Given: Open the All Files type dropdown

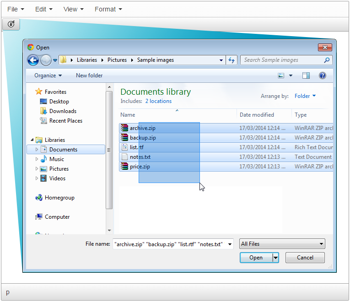Looking at the screenshot, I should pos(282,244).
